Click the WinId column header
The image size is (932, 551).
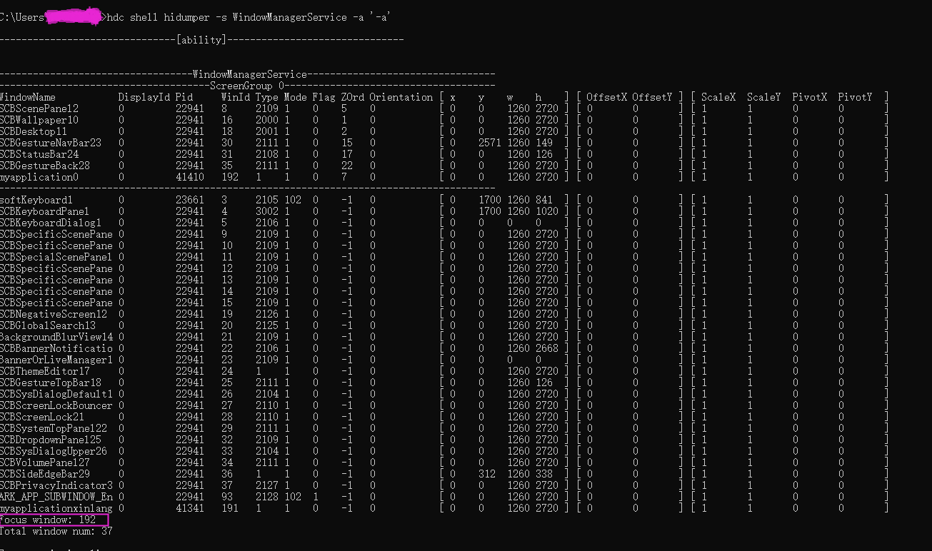[x=236, y=97]
